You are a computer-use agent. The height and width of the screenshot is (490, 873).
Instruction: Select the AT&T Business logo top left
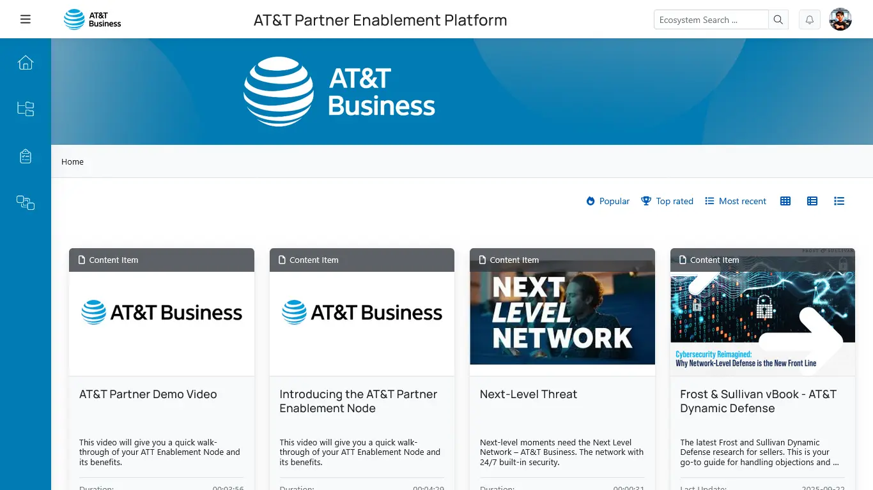(x=92, y=19)
